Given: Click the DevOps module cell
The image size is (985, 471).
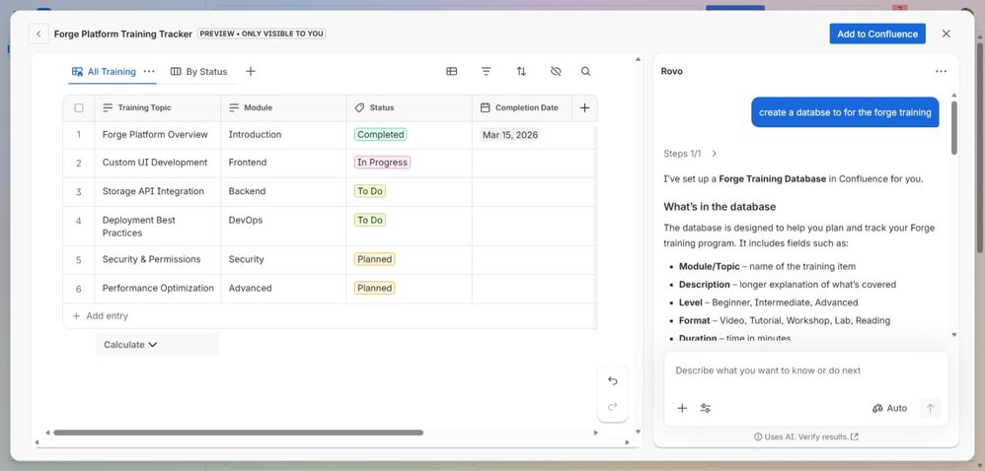Looking at the screenshot, I should (x=283, y=227).
